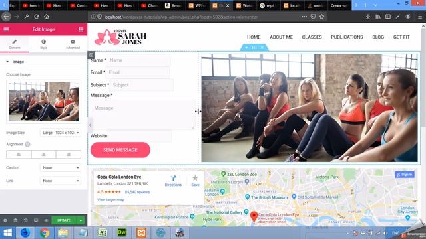This screenshot has width=426, height=239.
Task: Open the Caption dropdown
Action: pos(61,168)
